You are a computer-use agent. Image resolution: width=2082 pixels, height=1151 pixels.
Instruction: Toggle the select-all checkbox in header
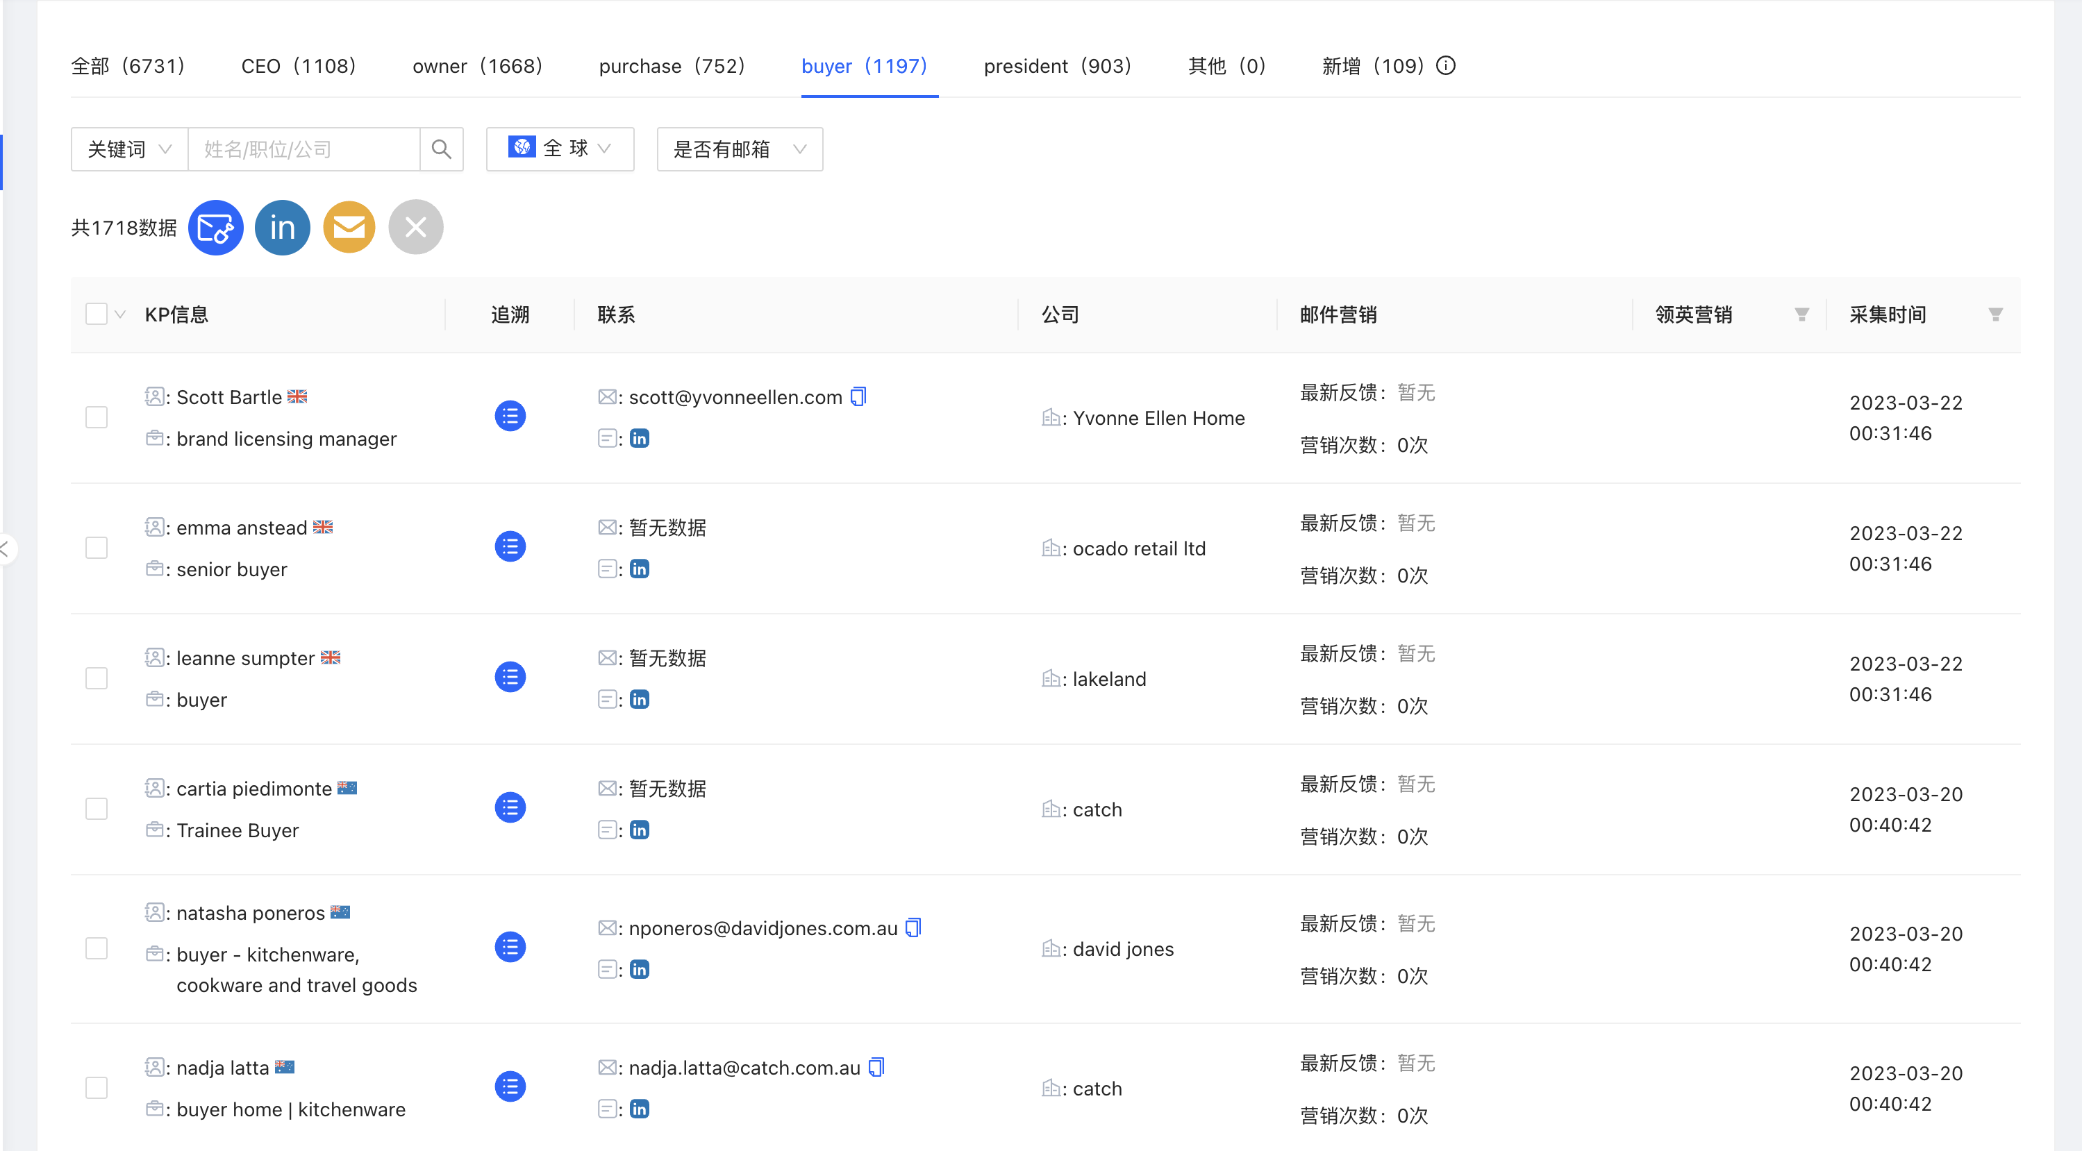point(96,314)
